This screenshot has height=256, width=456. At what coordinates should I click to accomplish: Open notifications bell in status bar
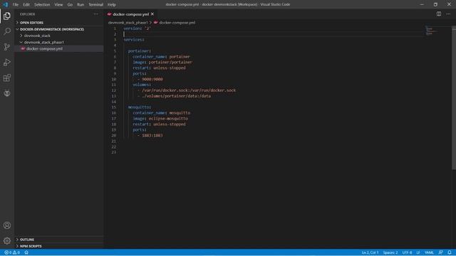pyautogui.click(x=450, y=252)
